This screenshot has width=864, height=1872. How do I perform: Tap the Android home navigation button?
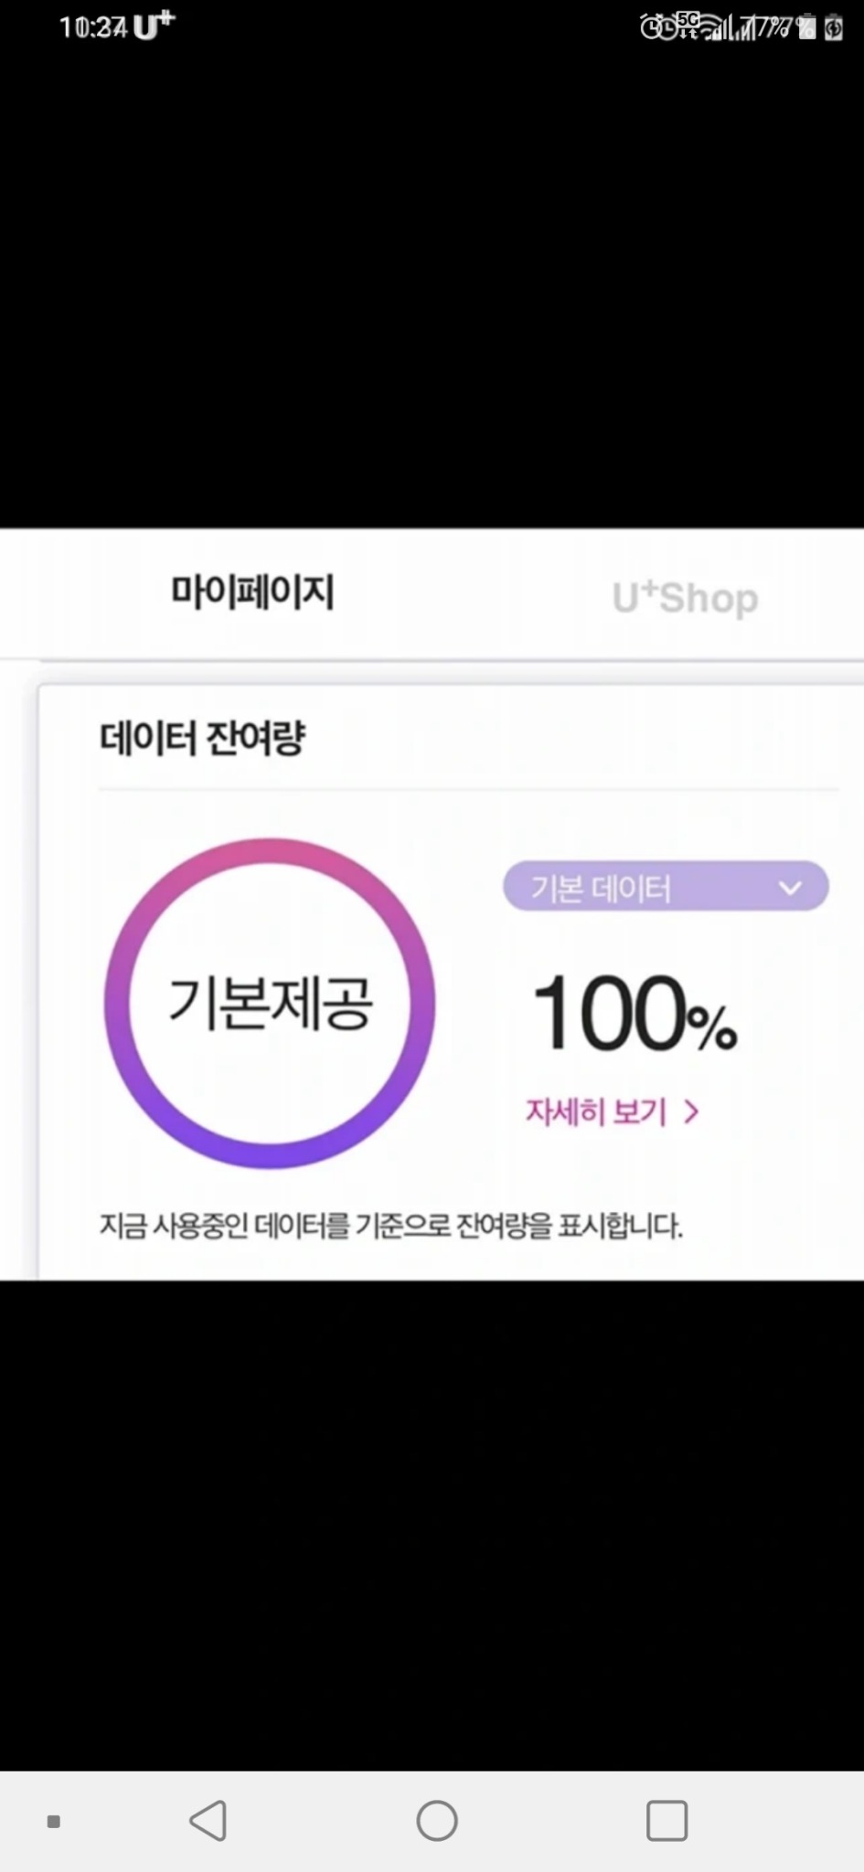[x=436, y=1820]
